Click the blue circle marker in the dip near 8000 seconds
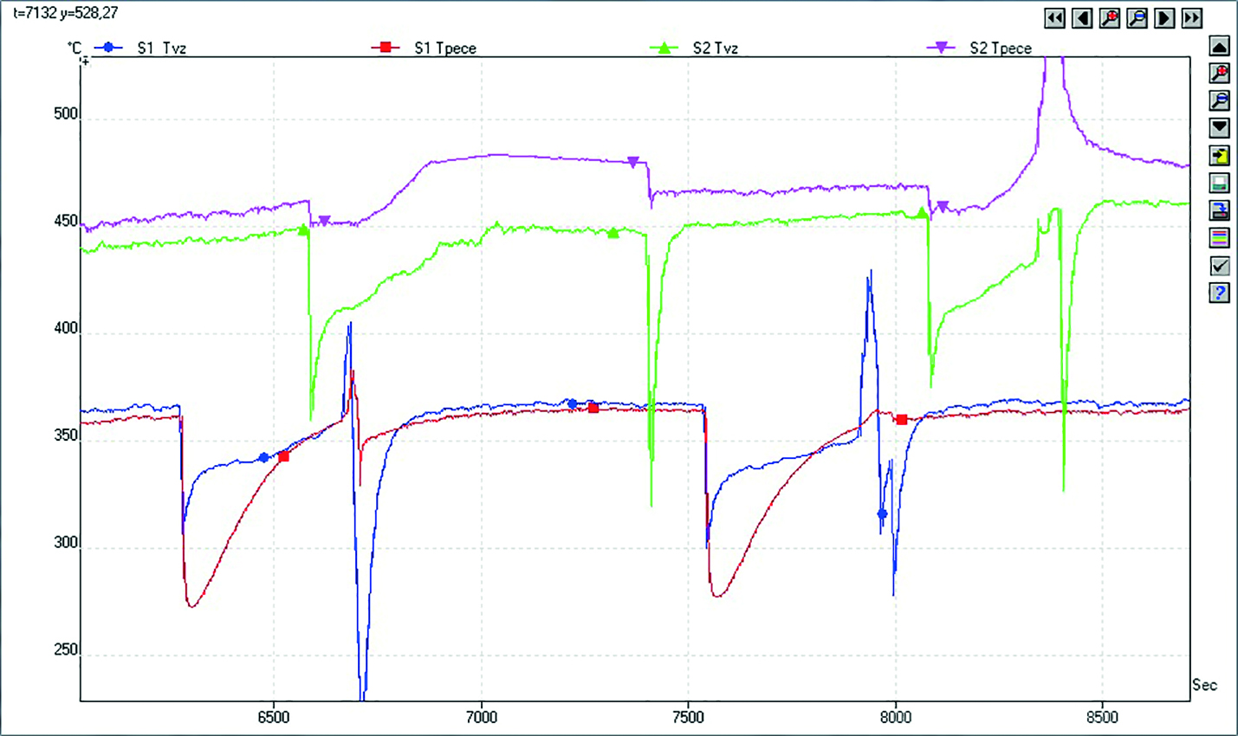1238x736 pixels. click(882, 514)
